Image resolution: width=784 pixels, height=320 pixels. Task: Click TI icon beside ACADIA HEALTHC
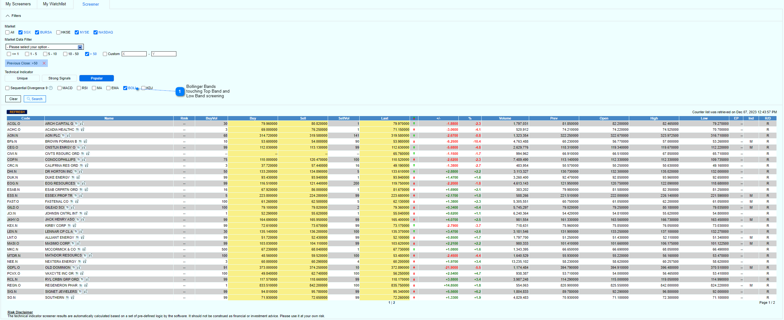(x=77, y=130)
